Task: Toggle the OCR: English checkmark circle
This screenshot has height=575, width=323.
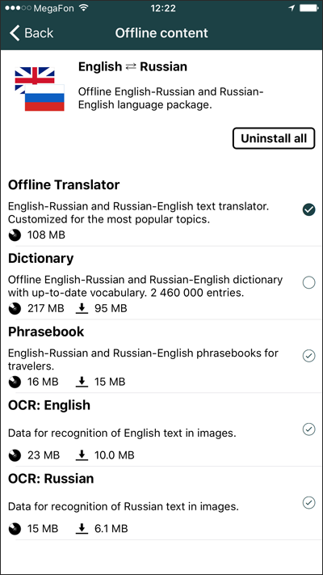Action: pos(309,429)
